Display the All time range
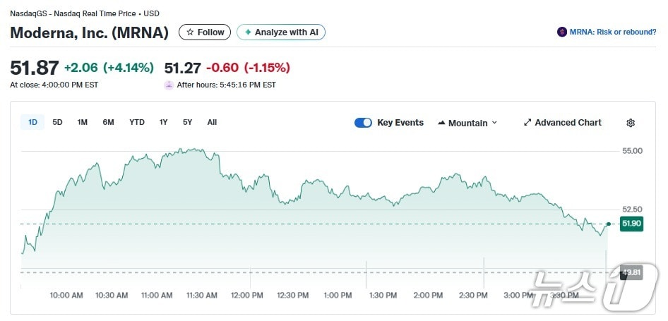 212,122
